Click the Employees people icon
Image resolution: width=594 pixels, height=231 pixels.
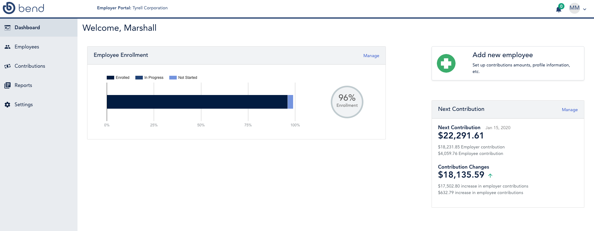pyautogui.click(x=7, y=47)
